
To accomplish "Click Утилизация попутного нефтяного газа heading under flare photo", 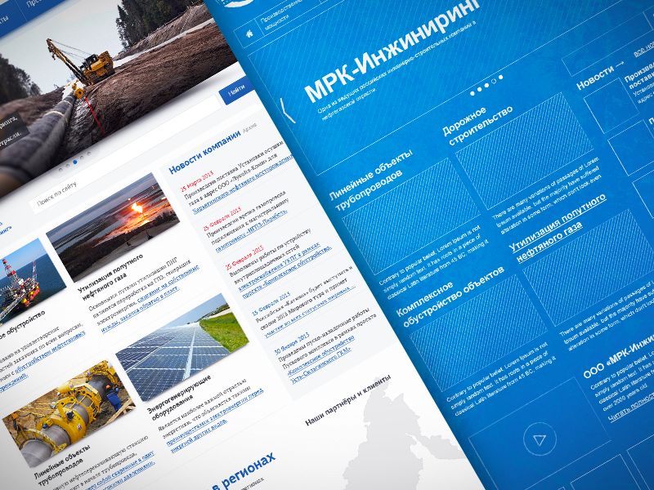I will coord(110,277).
